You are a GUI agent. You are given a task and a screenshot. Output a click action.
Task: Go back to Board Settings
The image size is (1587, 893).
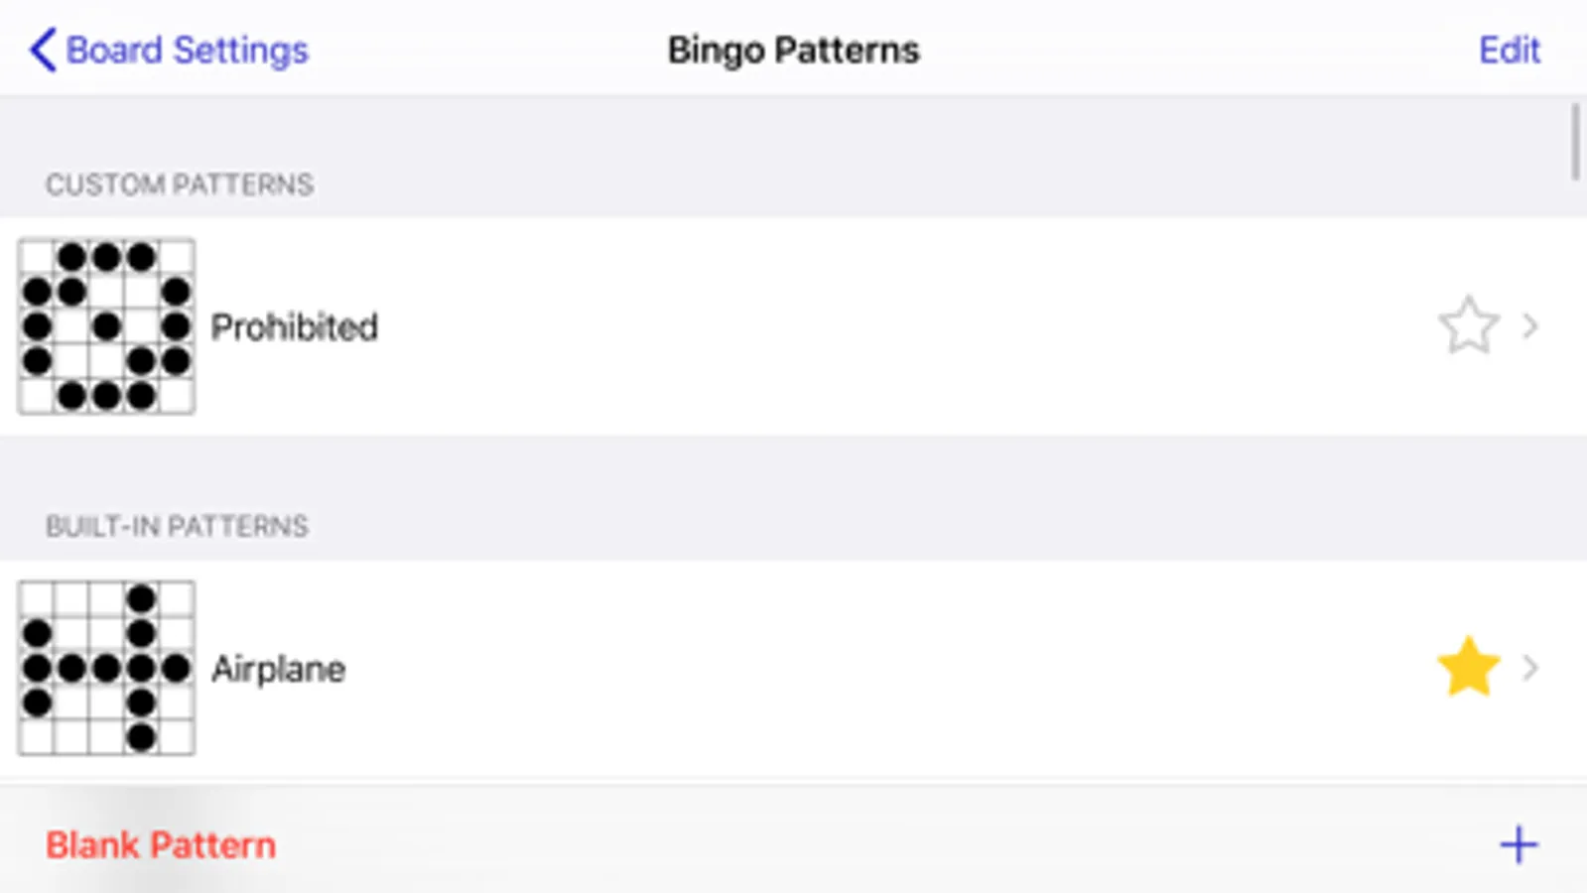pyautogui.click(x=187, y=50)
